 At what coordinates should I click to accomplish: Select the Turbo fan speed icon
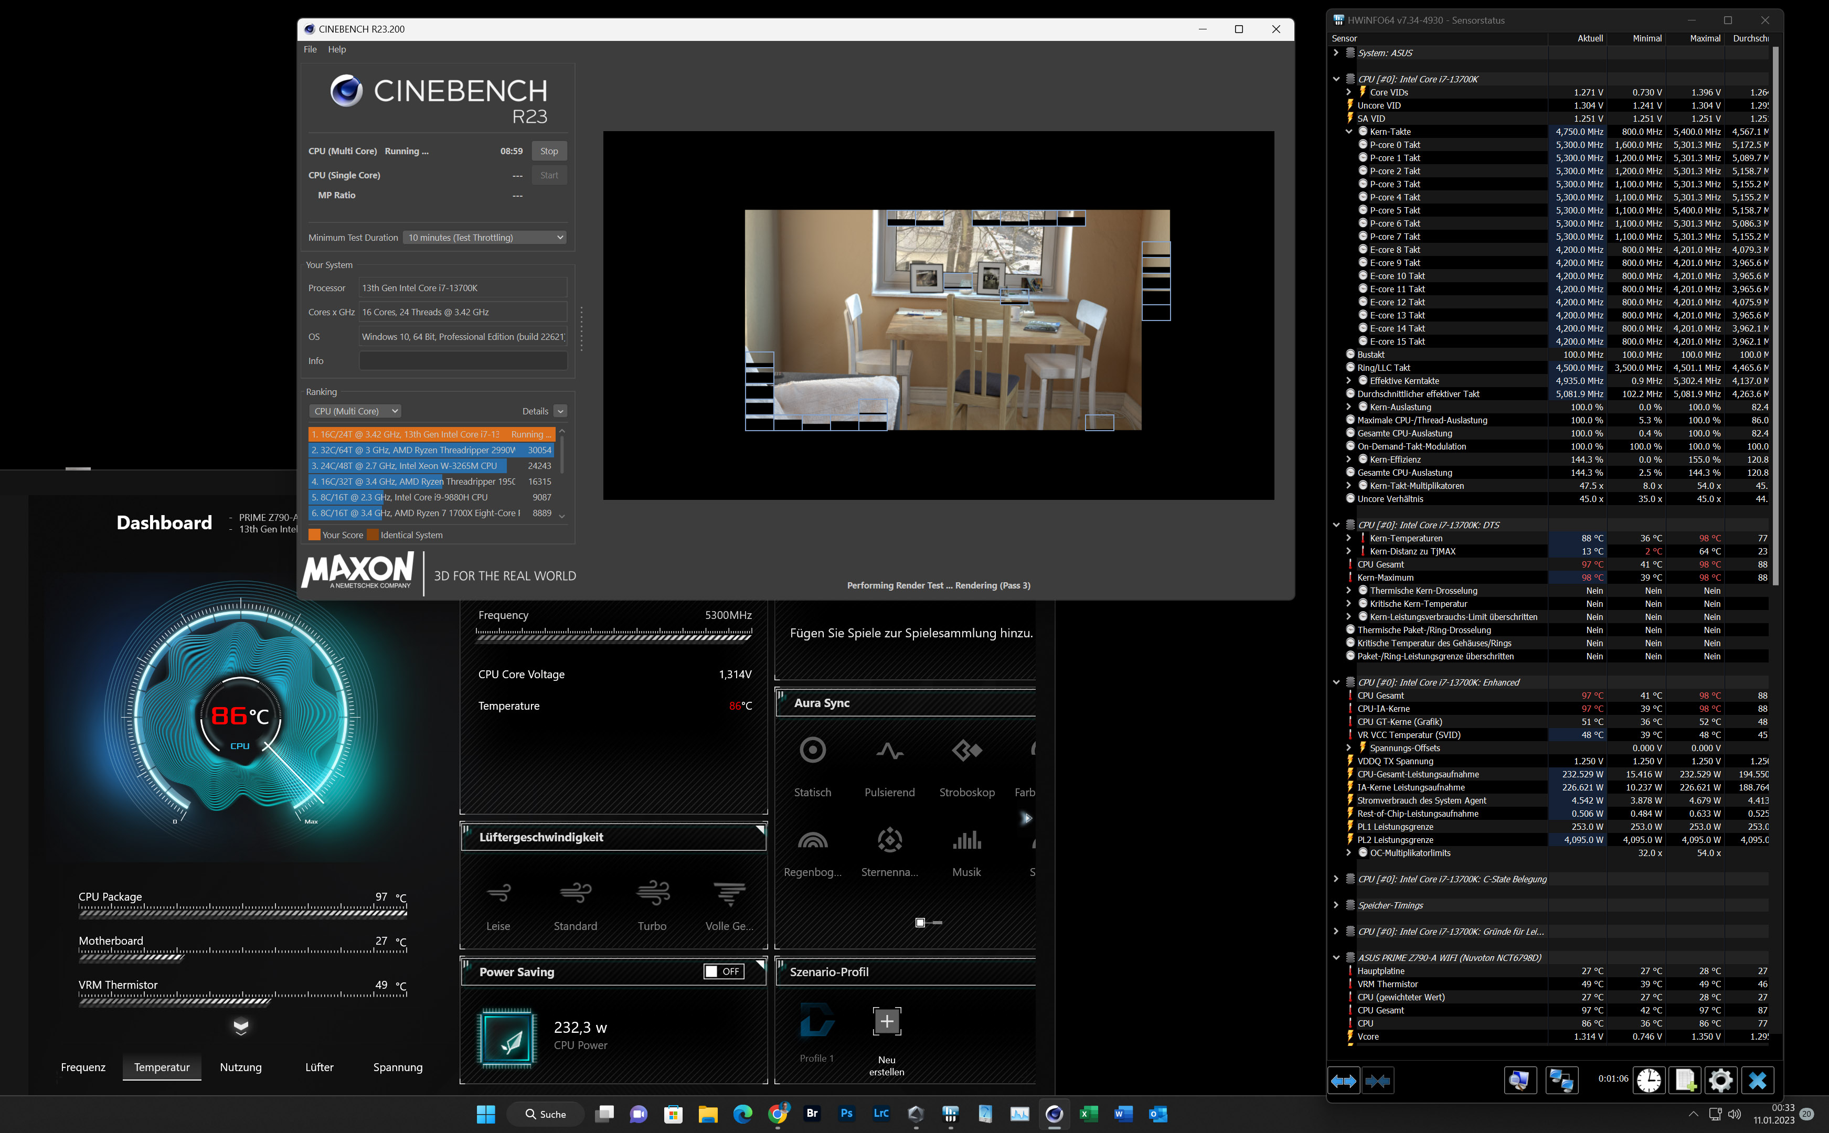pyautogui.click(x=652, y=892)
